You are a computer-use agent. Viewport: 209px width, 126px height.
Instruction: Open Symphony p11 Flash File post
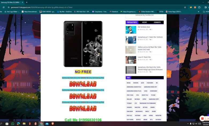(150, 37)
